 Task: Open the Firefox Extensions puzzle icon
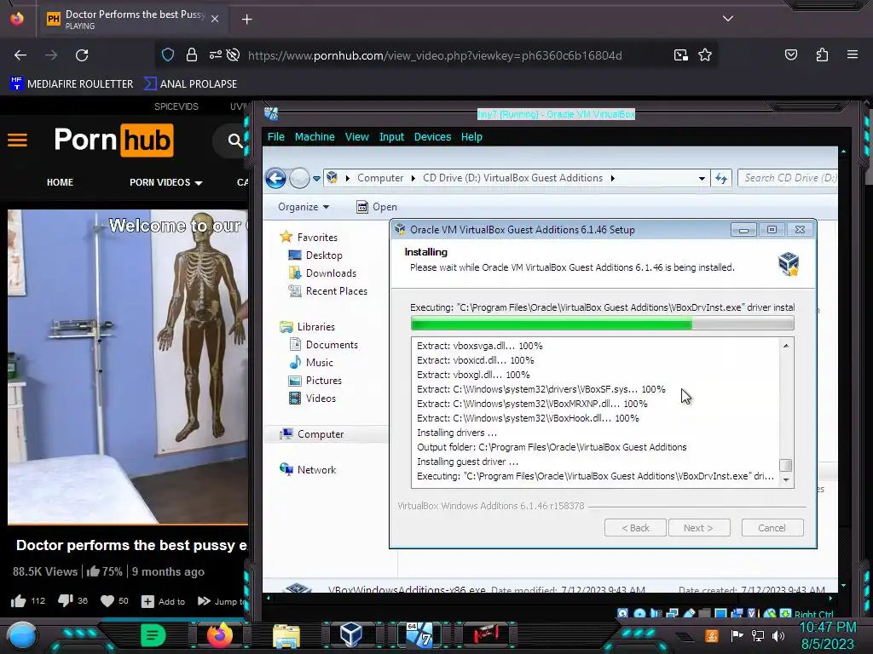click(x=822, y=54)
